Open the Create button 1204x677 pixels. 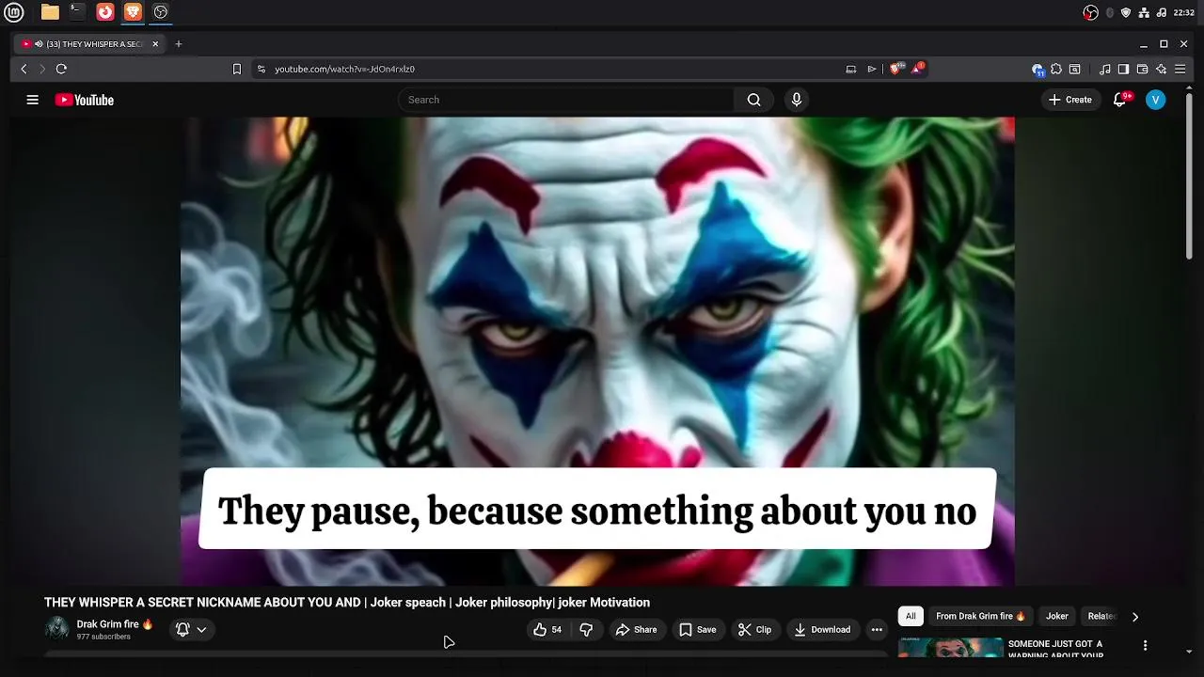point(1070,100)
